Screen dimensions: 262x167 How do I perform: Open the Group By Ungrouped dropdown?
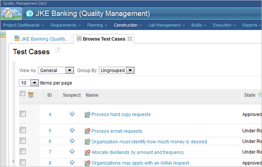point(117,70)
